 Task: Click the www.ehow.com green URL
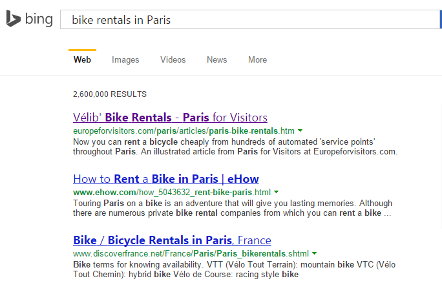coord(172,193)
